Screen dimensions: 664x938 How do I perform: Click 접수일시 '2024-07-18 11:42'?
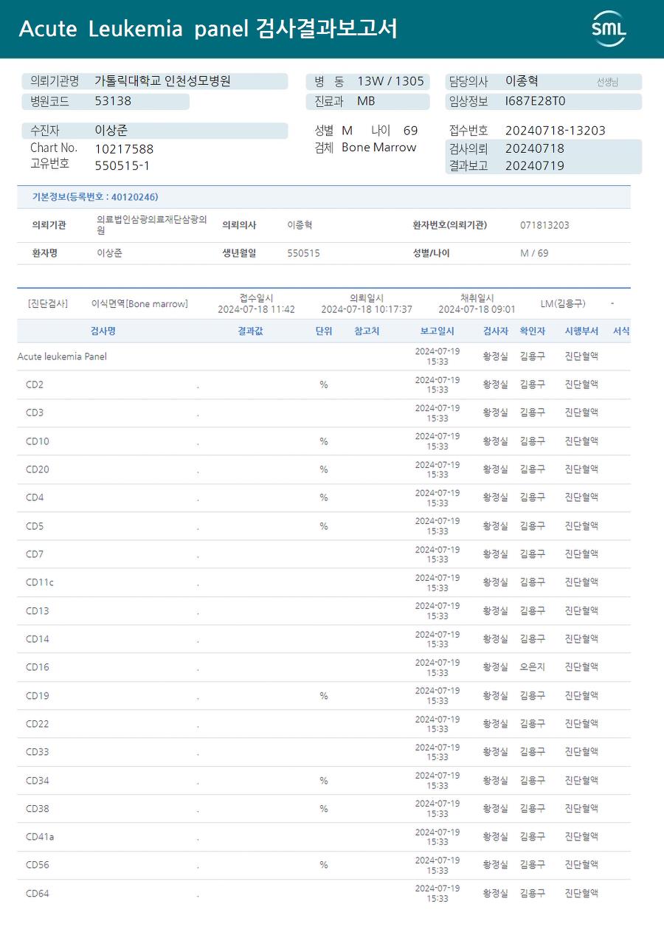pos(256,309)
